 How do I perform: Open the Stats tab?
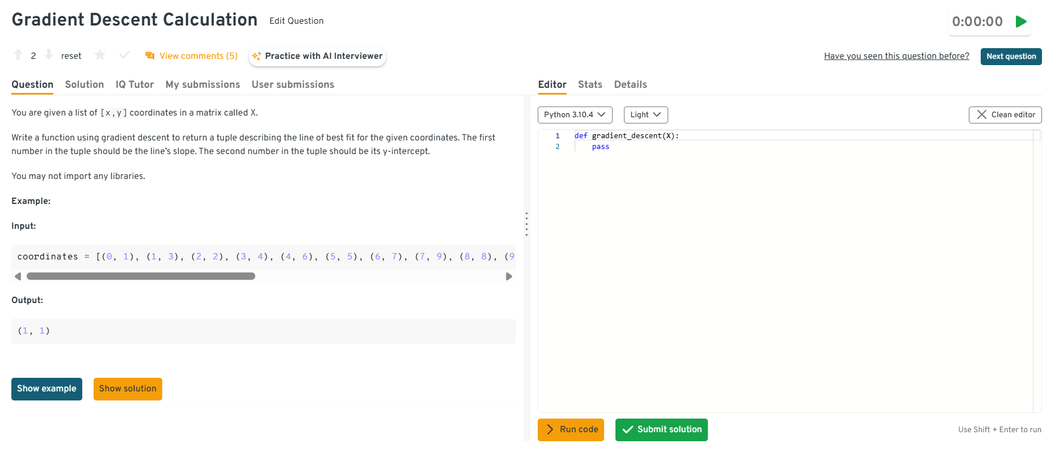click(590, 84)
